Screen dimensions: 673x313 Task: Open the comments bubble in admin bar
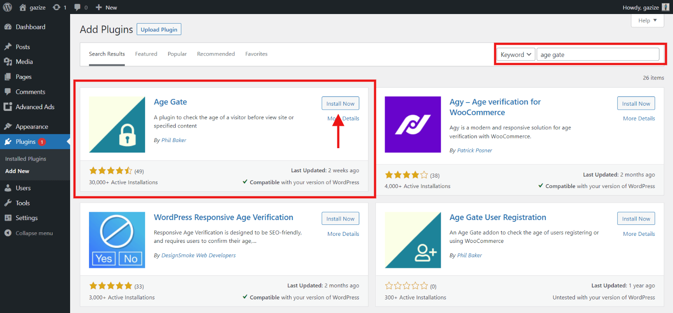click(x=81, y=7)
